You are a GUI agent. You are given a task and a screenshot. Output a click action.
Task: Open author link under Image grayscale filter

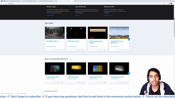click(x=115, y=79)
